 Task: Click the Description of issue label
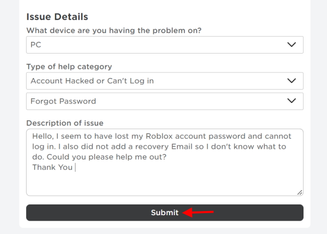[x=65, y=123]
